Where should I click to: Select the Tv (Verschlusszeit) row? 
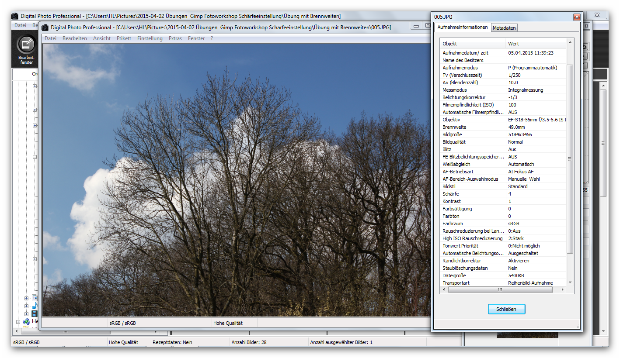pos(503,75)
